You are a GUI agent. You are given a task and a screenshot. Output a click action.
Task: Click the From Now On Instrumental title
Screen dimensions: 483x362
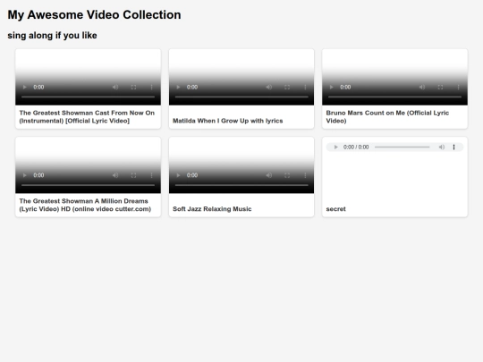[x=87, y=117]
